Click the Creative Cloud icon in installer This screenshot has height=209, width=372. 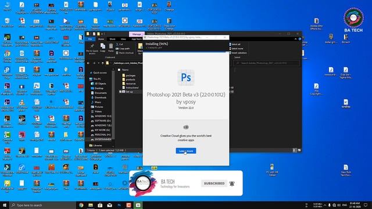click(x=186, y=127)
